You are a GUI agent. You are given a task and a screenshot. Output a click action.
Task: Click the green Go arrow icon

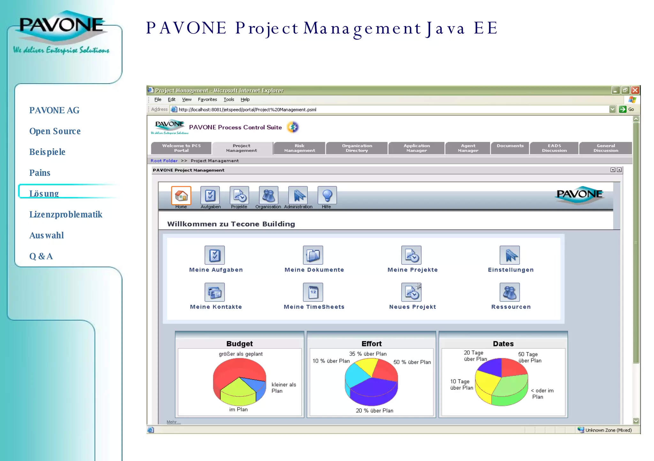point(623,109)
